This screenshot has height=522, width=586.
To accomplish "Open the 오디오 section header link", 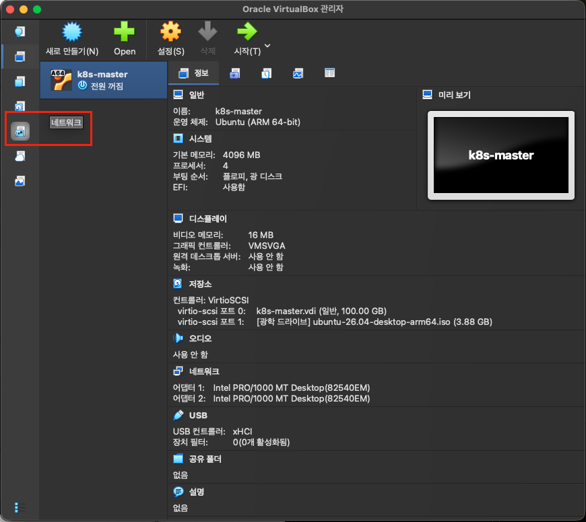I will point(200,338).
